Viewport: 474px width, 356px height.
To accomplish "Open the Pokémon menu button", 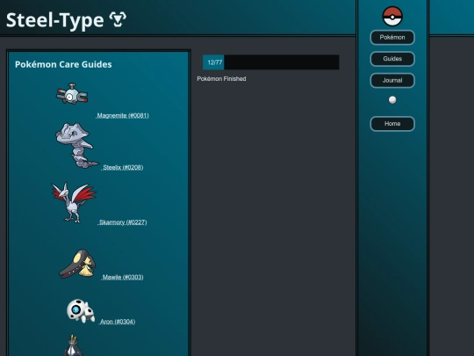I will click(392, 38).
